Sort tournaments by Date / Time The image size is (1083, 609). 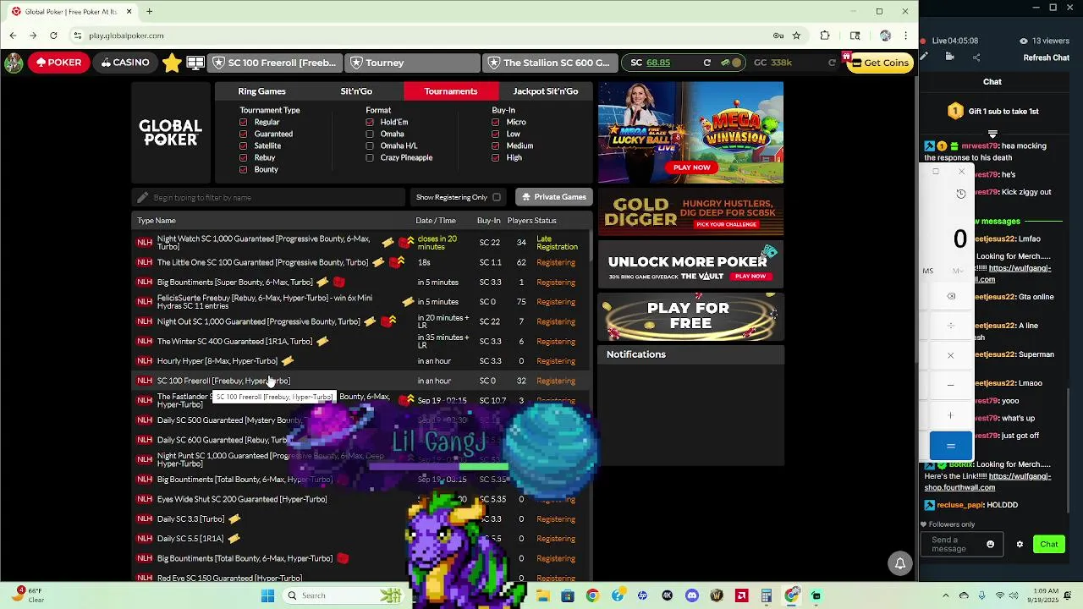(x=436, y=221)
